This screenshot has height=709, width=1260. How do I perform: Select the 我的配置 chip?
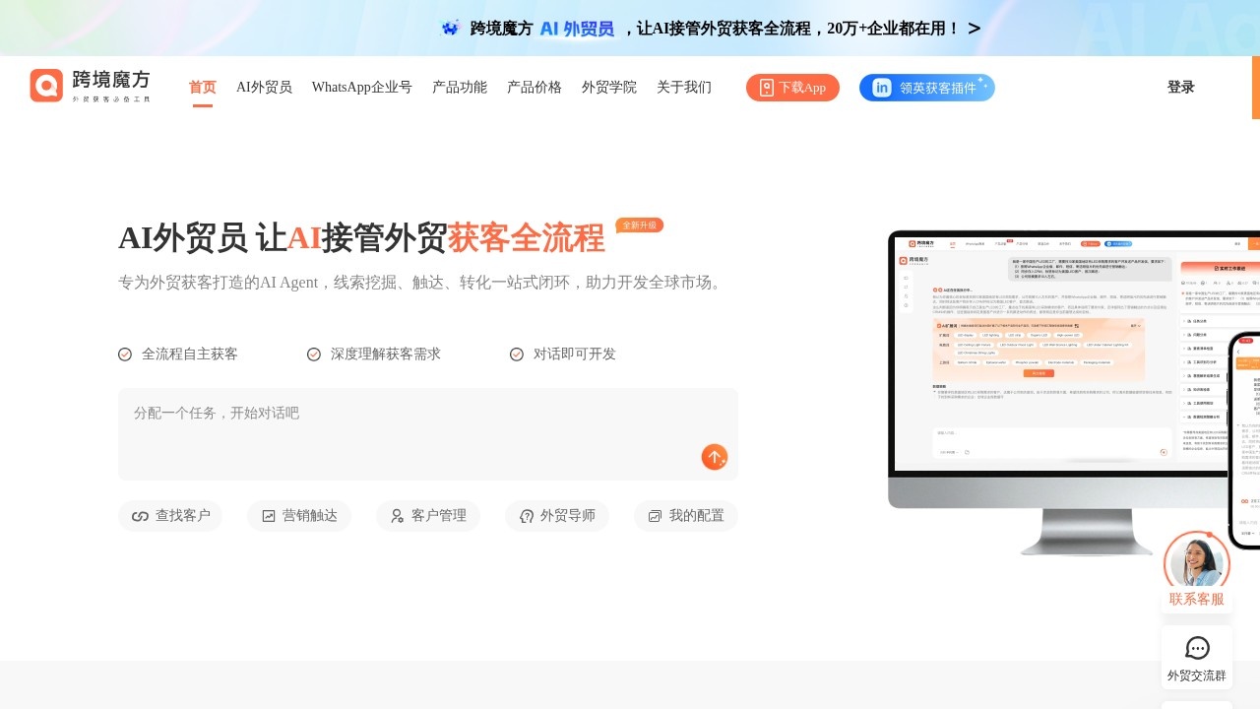(x=686, y=516)
